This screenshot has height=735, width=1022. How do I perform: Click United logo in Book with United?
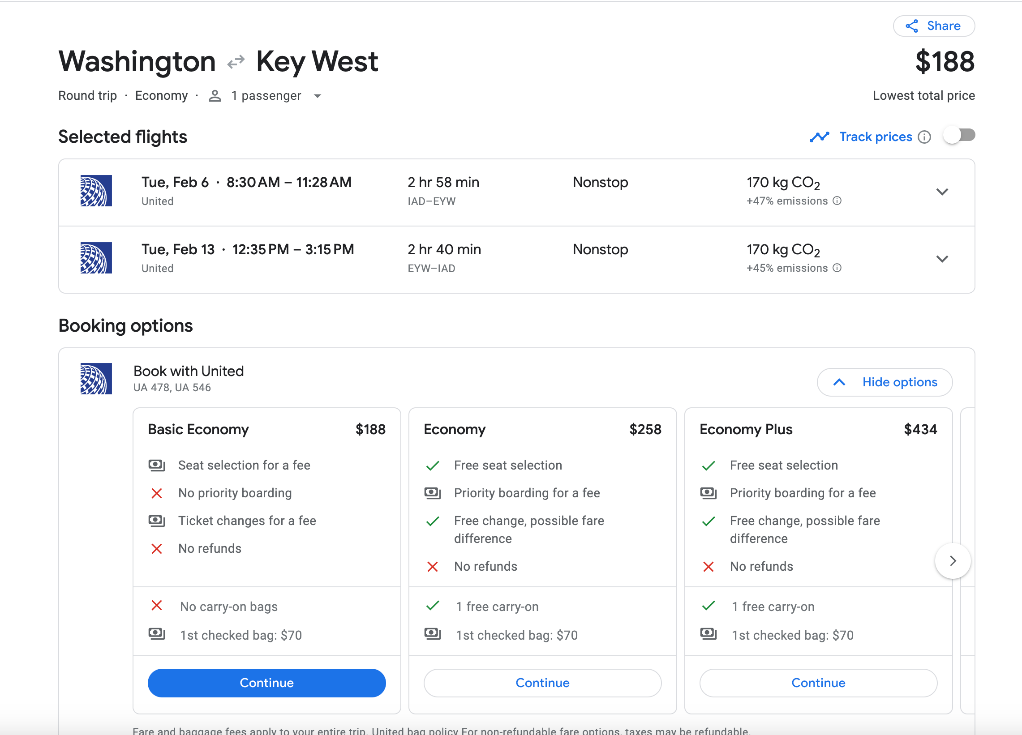[96, 379]
